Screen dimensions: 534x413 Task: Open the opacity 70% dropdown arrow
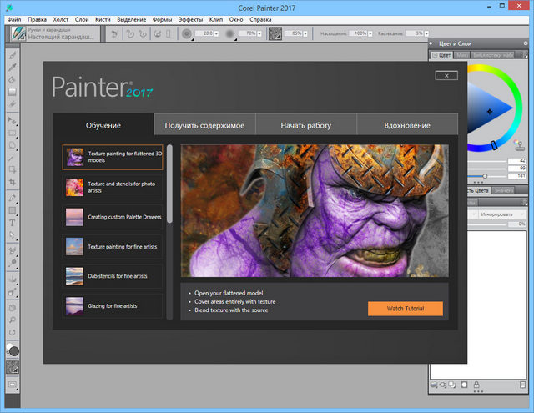(260, 33)
